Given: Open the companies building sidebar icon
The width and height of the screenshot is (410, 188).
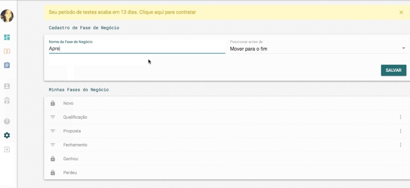Looking at the screenshot, I should pos(7,100).
